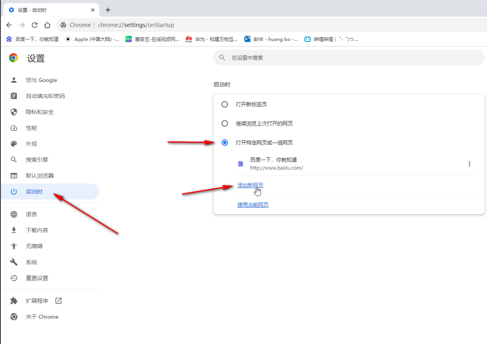The image size is (487, 344).
Task: Click the accessibility figure icon for 无障碍
Action: (x=14, y=246)
